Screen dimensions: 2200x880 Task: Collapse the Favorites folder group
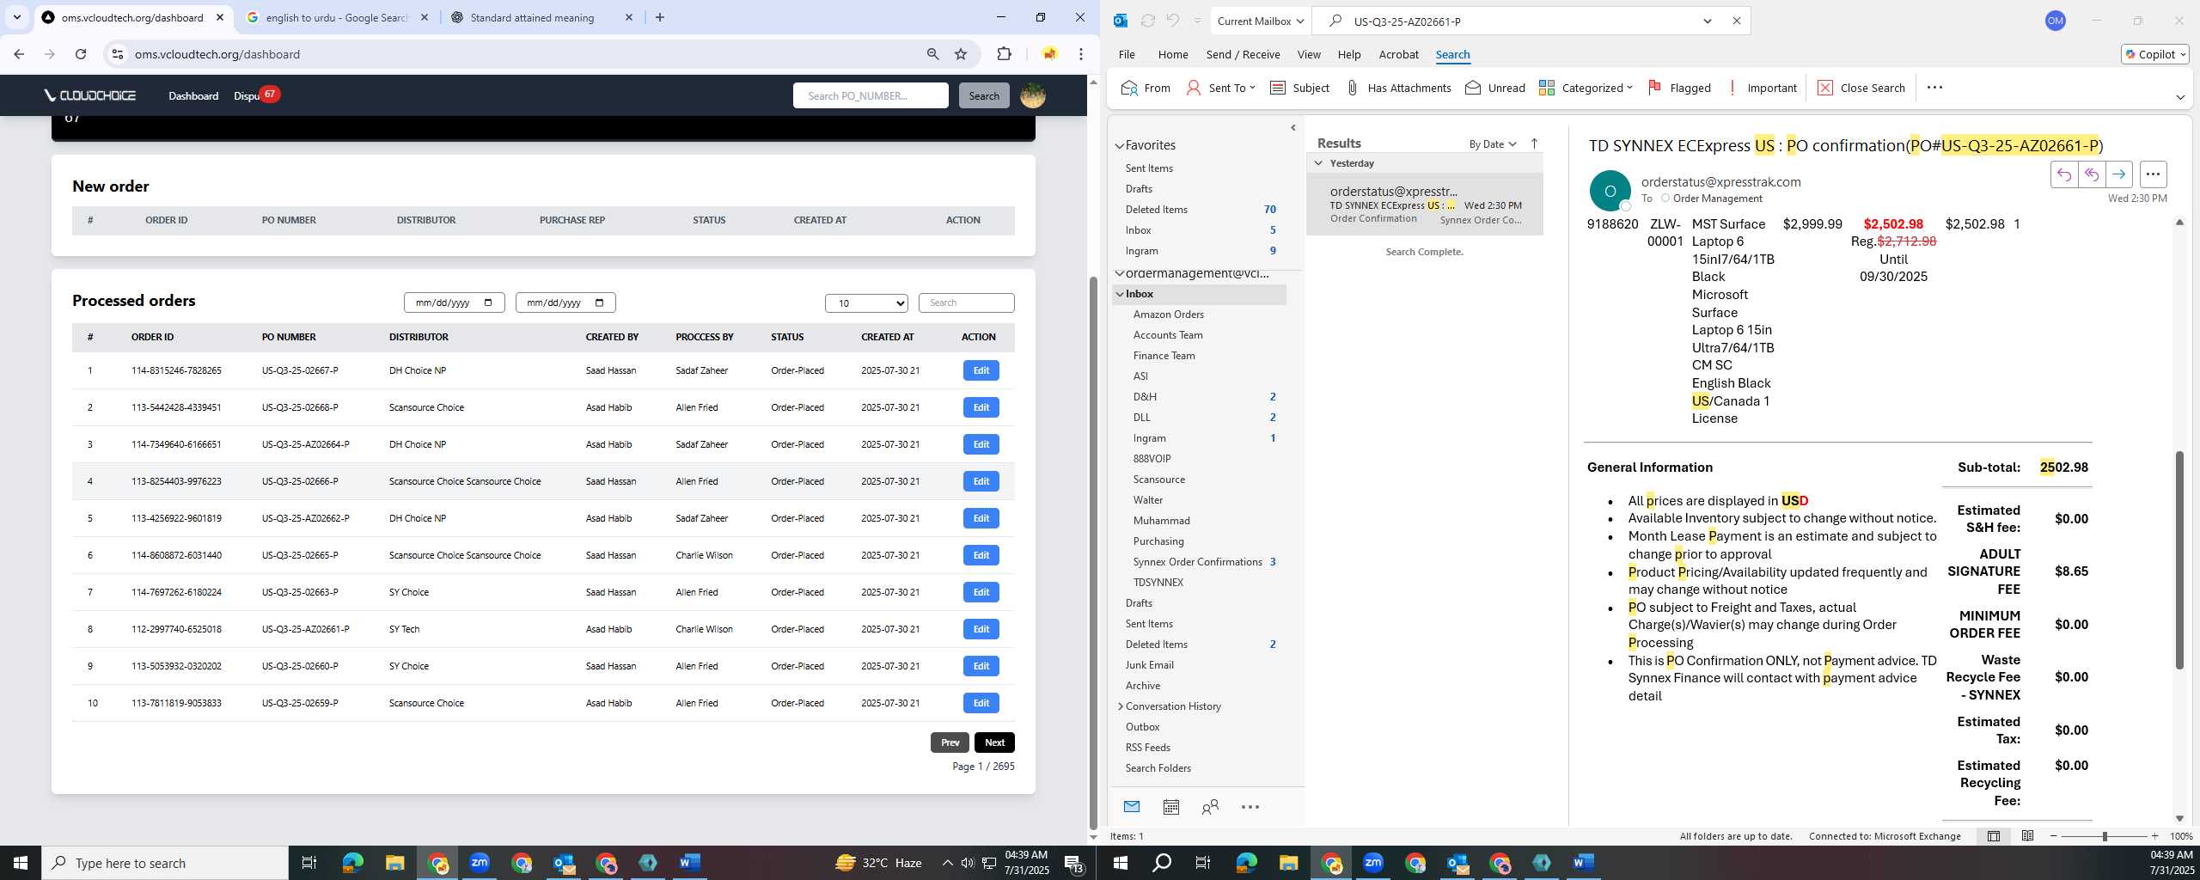click(x=1120, y=146)
